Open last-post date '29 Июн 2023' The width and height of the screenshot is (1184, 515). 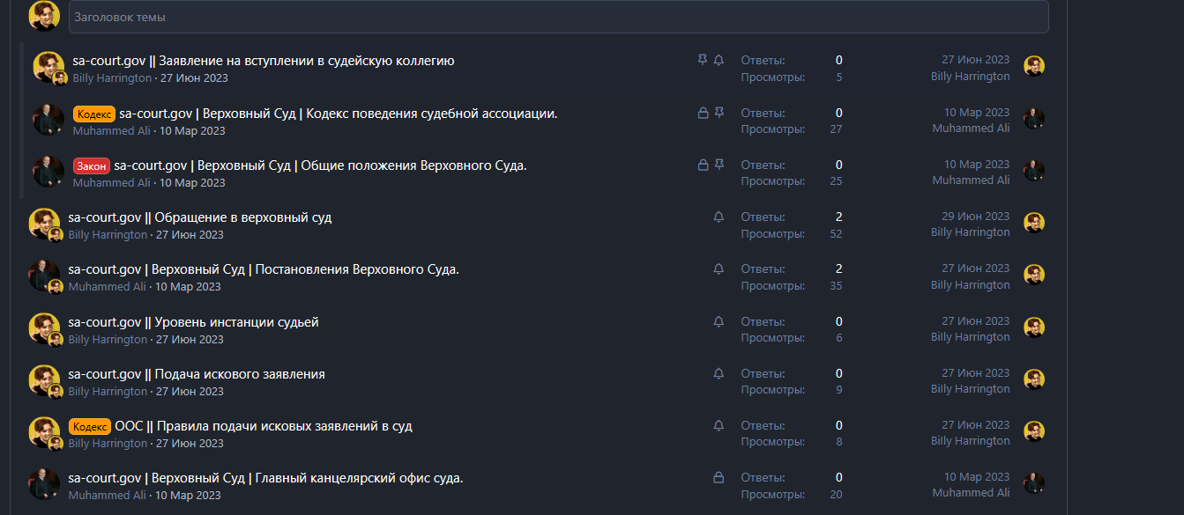coord(975,217)
